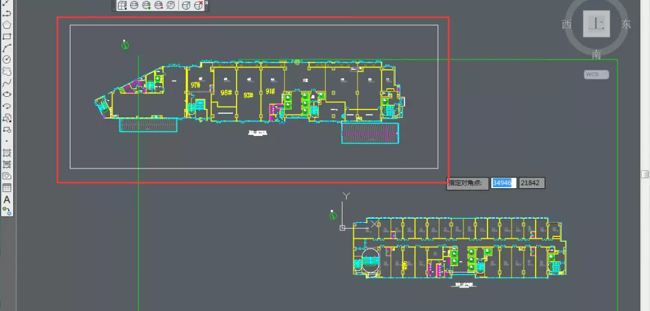
Task: Select the Add Selected tool
Action: [7, 211]
